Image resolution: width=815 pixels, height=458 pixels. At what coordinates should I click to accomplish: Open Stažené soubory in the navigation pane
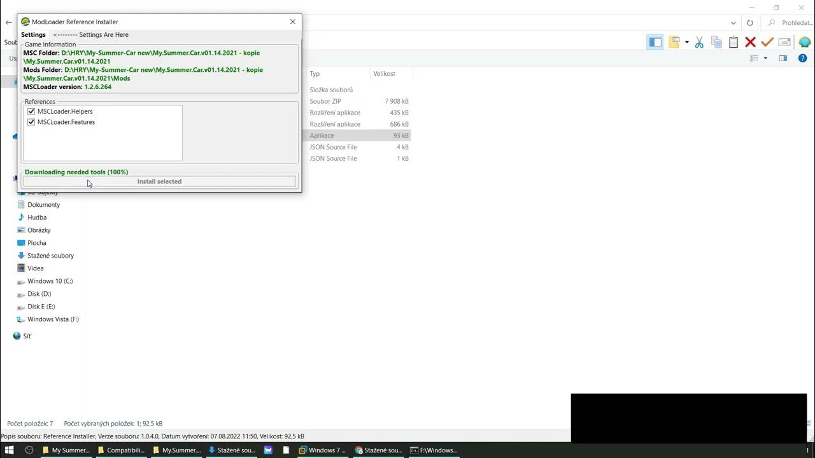[50, 256]
